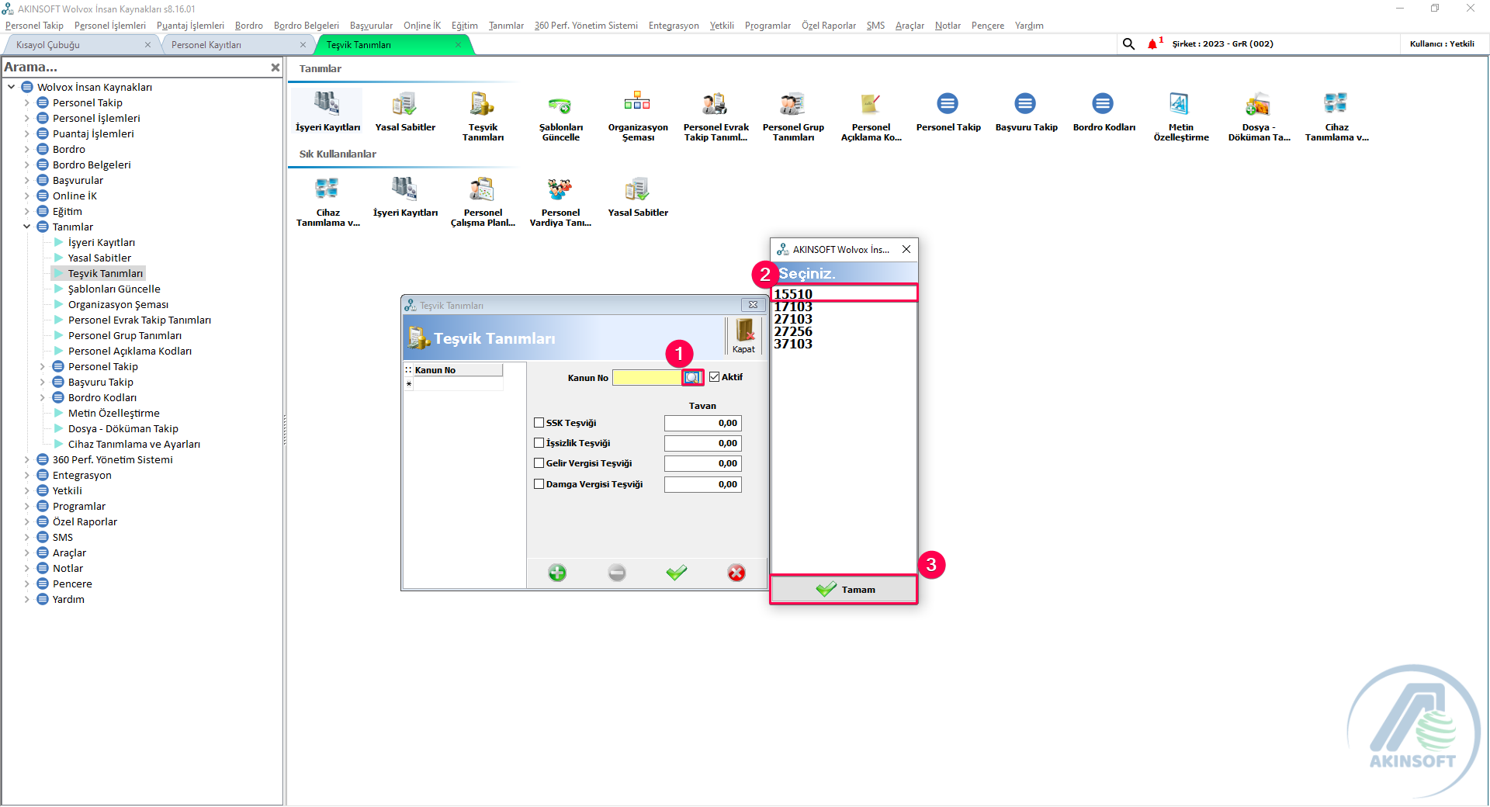Open Teşvik Tanımları shortcut icon
This screenshot has width=1490, height=807.
482,116
